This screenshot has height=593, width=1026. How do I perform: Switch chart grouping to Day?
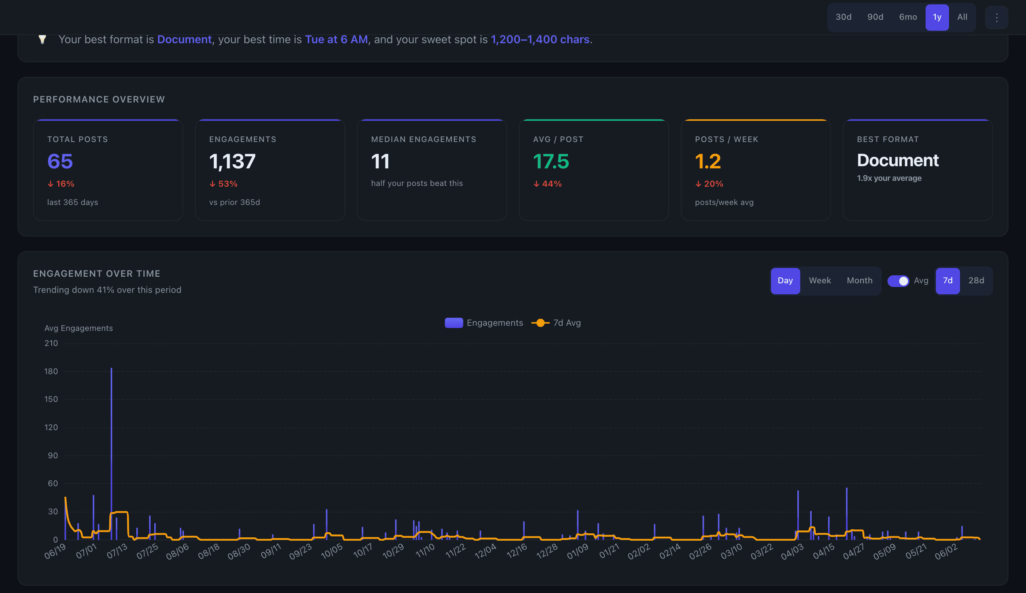pyautogui.click(x=785, y=281)
